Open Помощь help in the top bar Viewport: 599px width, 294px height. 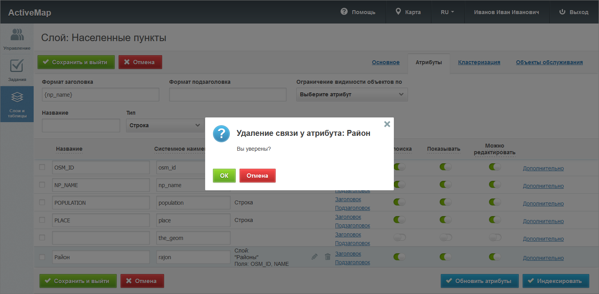click(x=358, y=12)
